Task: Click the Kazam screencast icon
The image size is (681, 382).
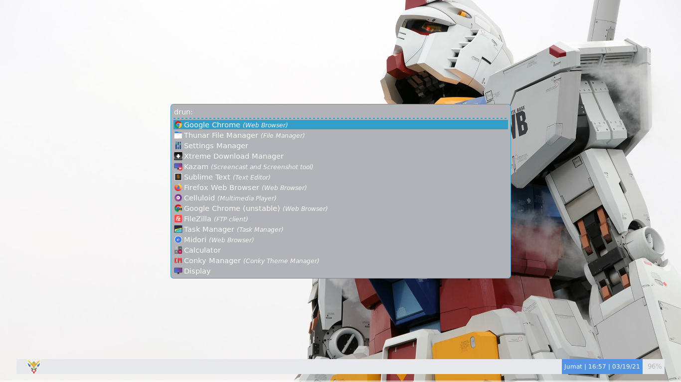Action: tap(178, 167)
